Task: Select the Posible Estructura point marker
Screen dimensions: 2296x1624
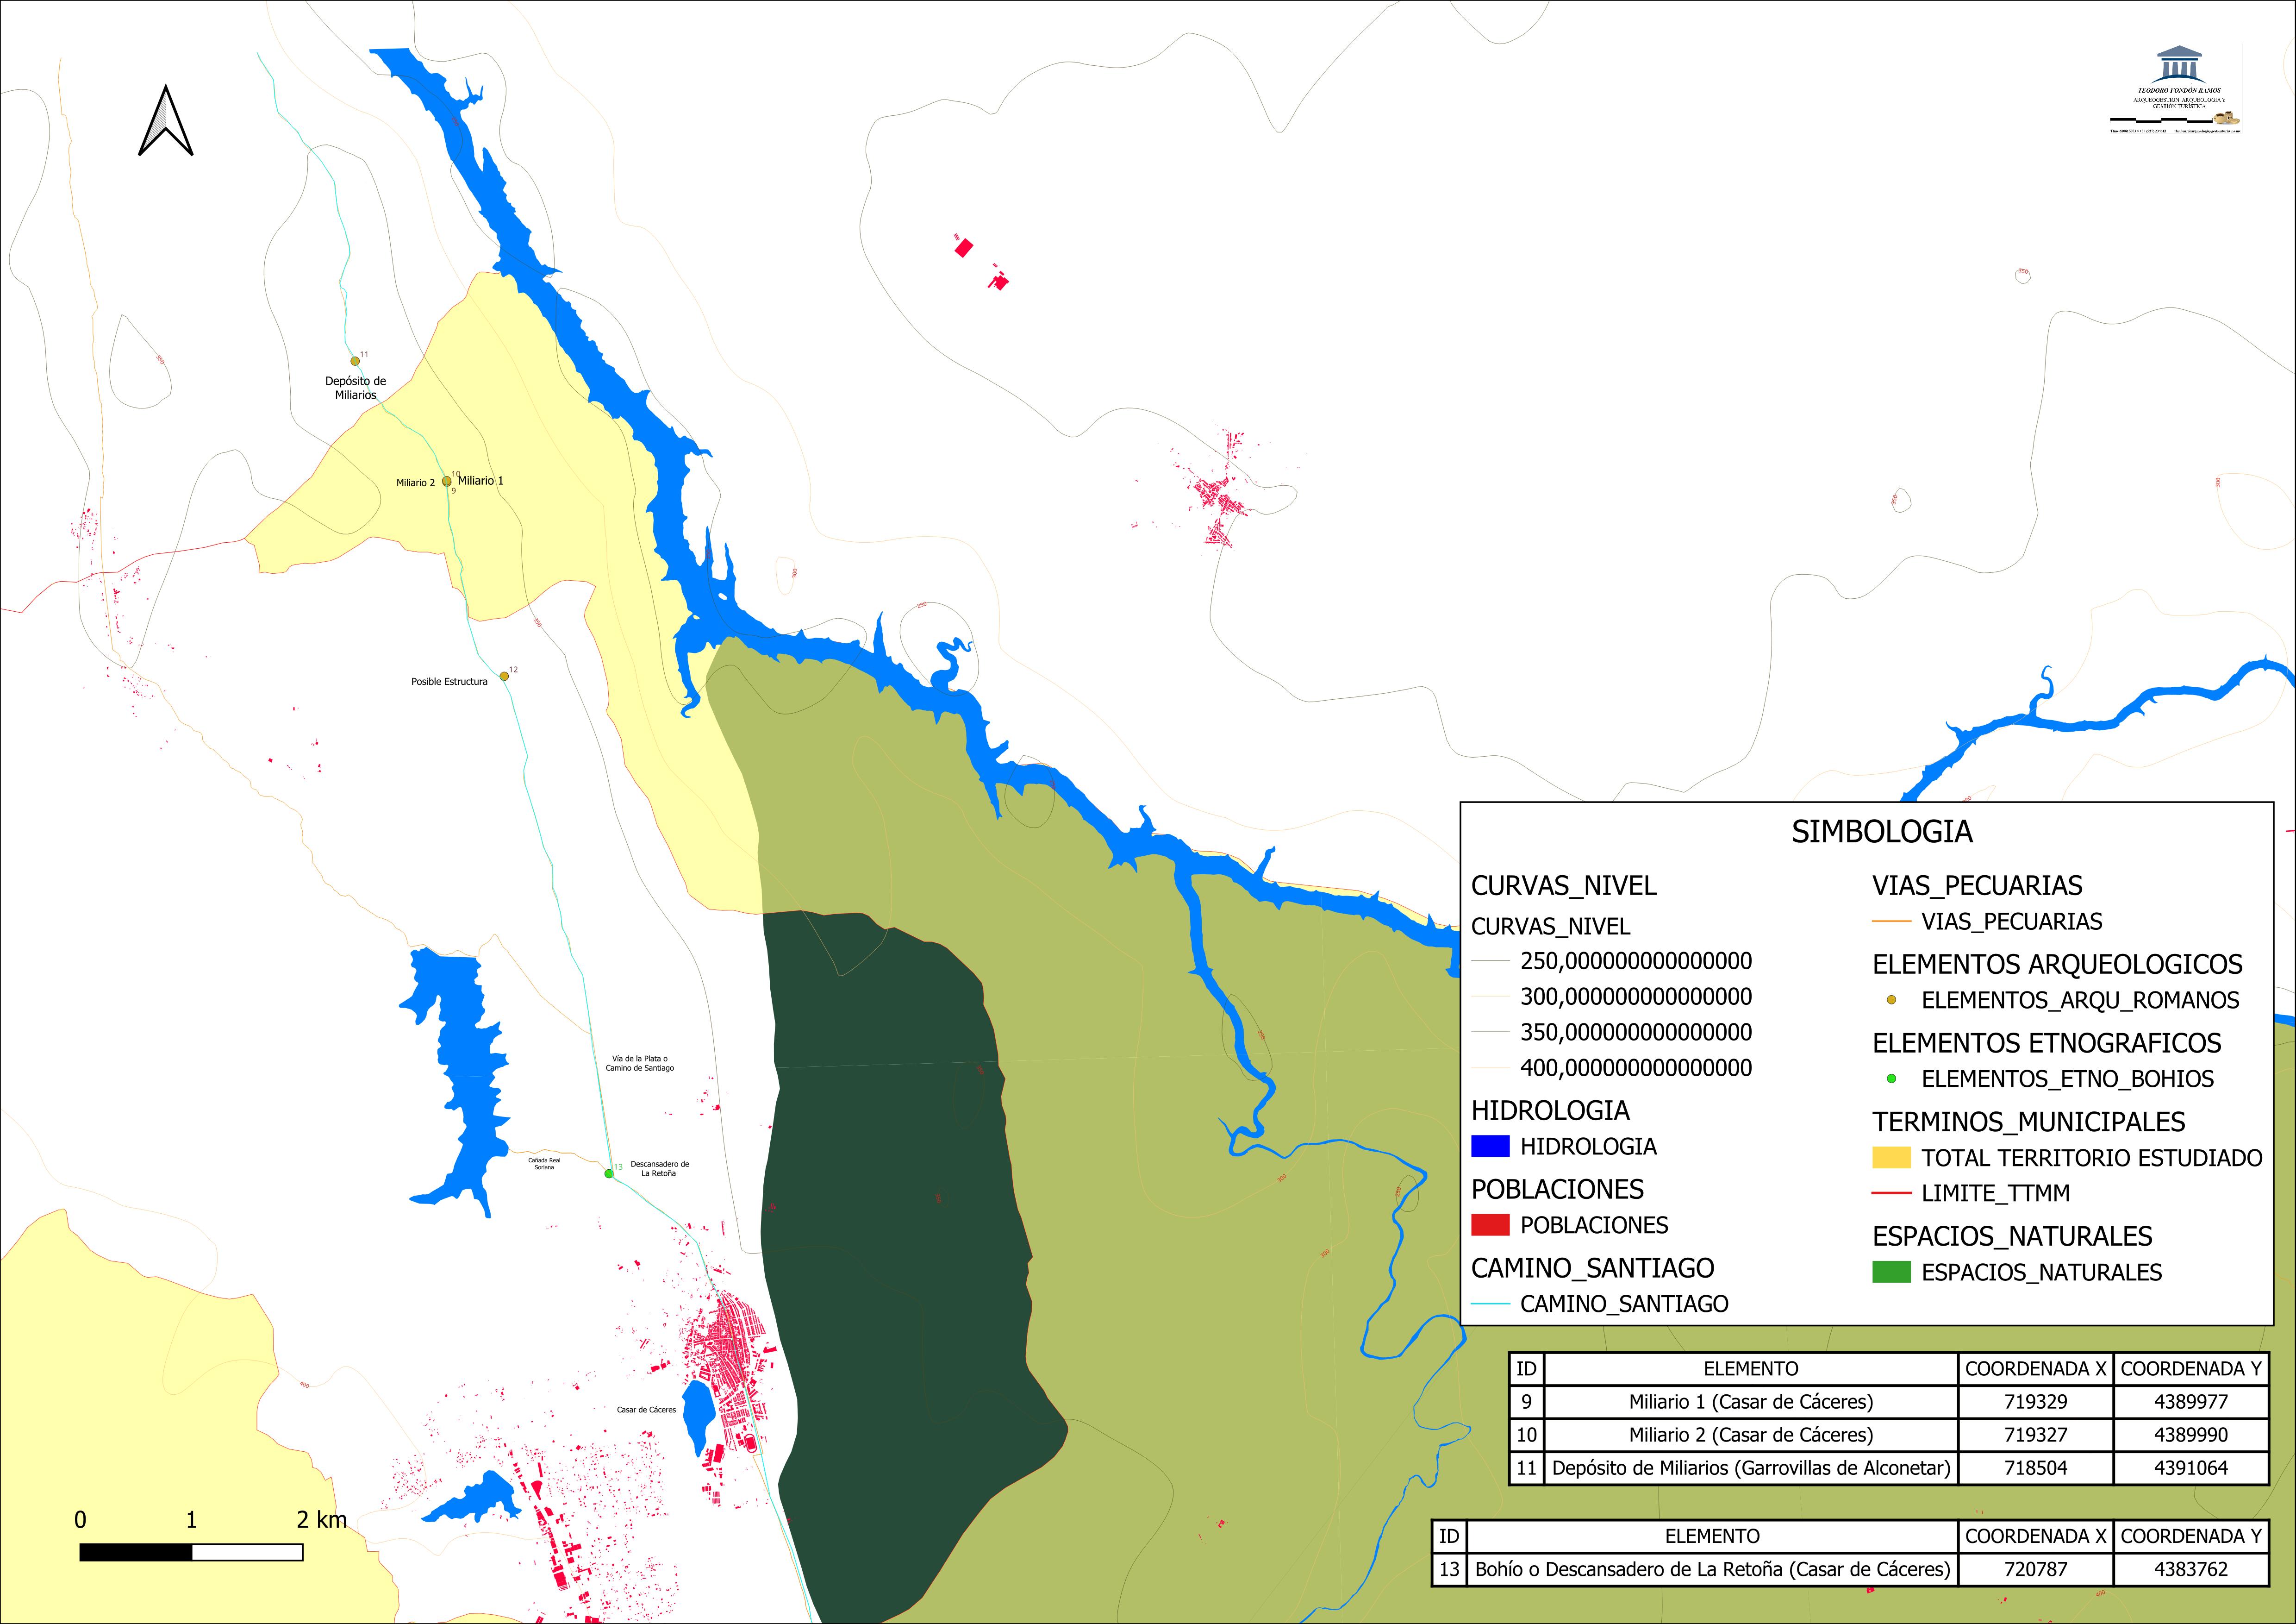Action: click(504, 677)
